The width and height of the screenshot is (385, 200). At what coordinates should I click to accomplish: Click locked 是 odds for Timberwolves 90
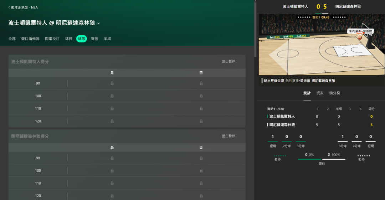point(112,158)
